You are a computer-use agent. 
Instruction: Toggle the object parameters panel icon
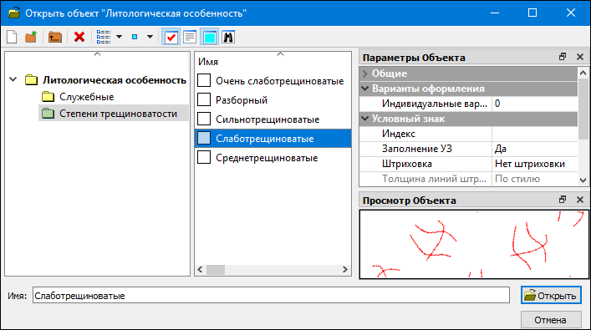190,37
